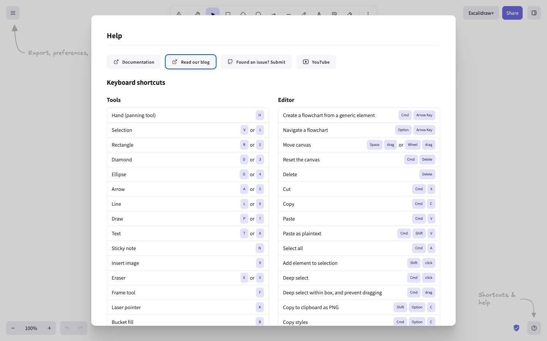Click the undo arrow icon
The image size is (547, 341).
[67, 328]
